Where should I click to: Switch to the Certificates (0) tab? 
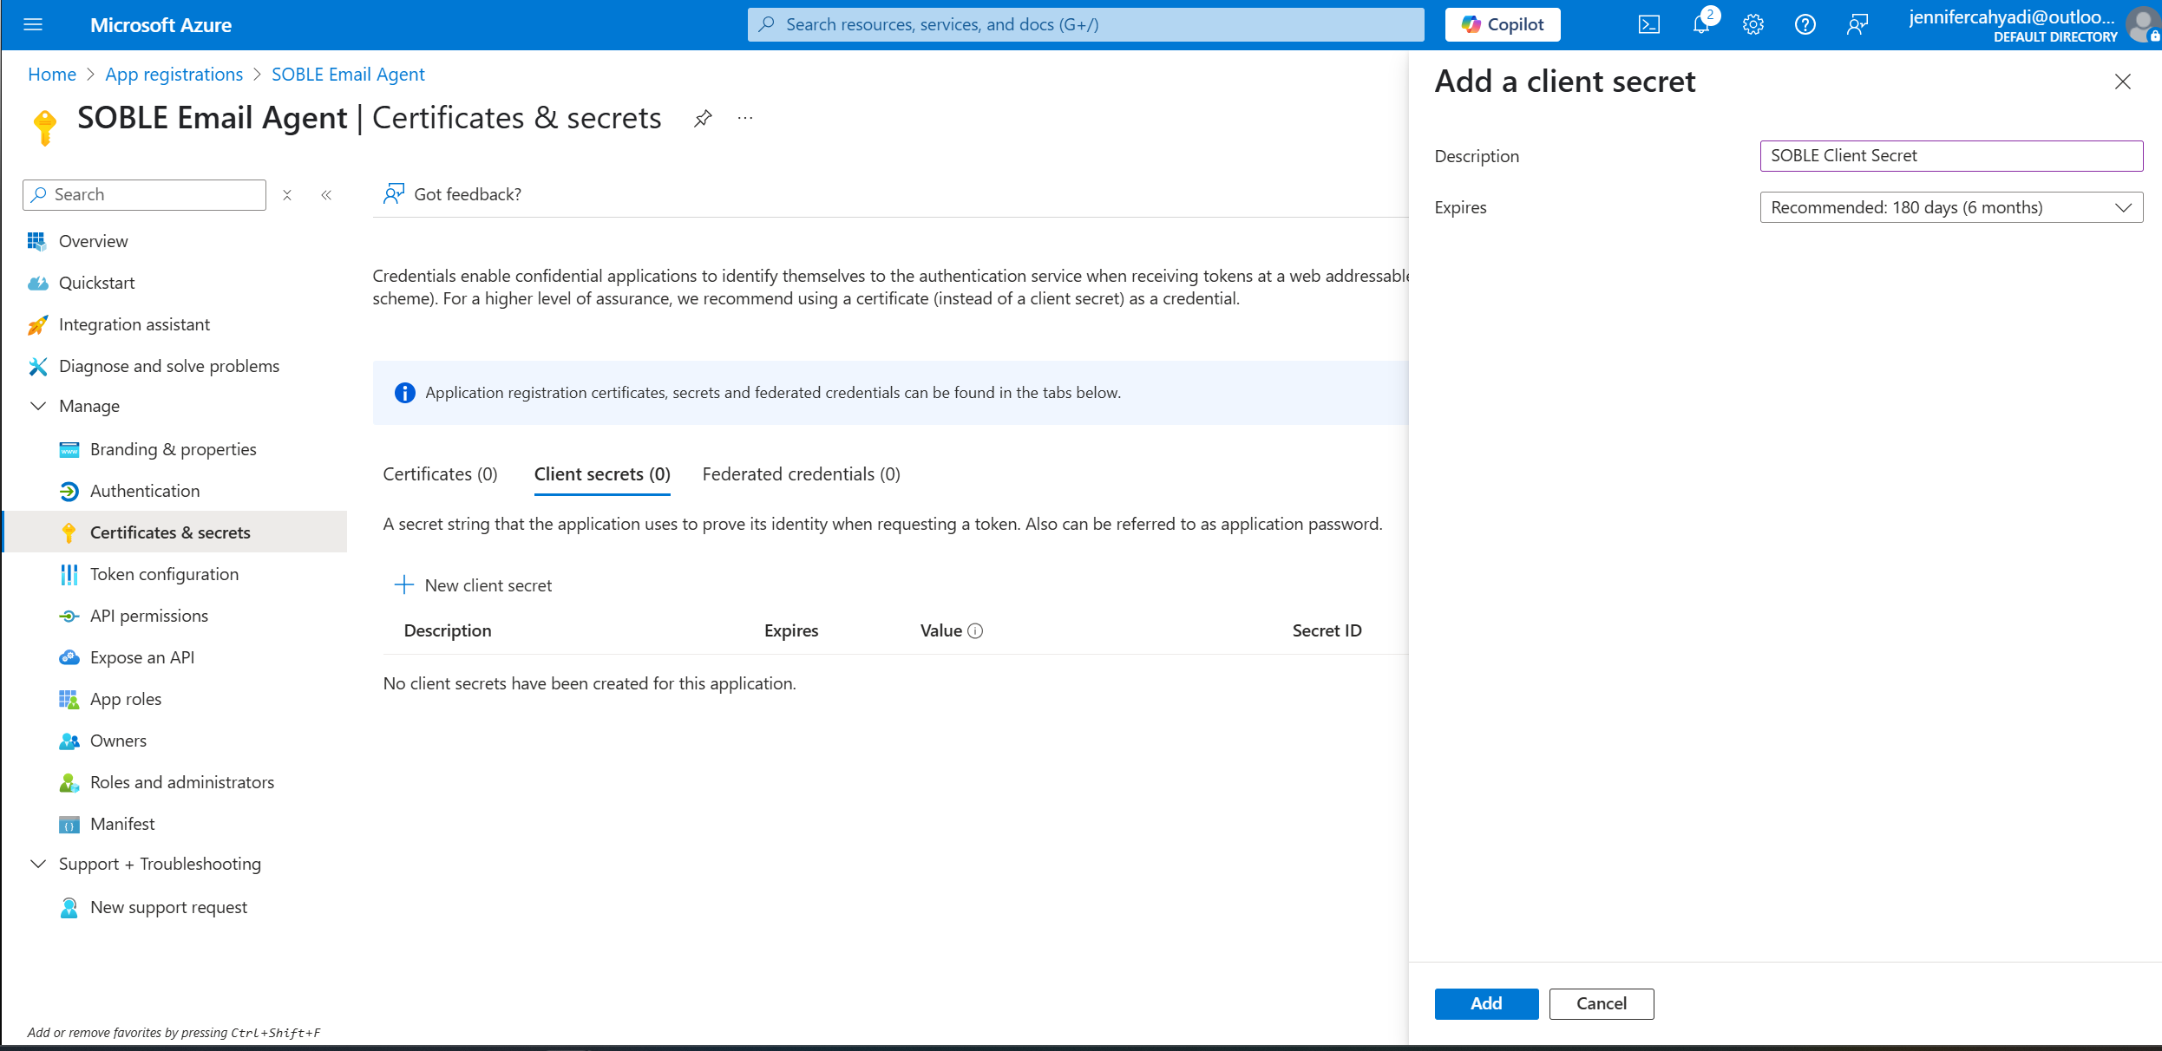(x=440, y=474)
